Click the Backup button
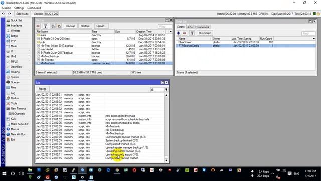The width and height of the screenshot is (321, 181). coord(70,26)
